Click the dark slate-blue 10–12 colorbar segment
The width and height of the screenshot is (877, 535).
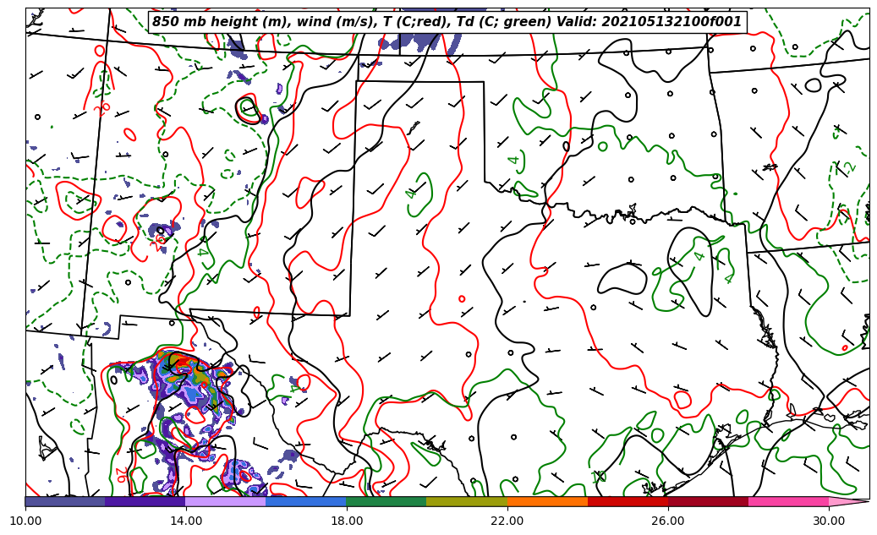click(x=65, y=502)
